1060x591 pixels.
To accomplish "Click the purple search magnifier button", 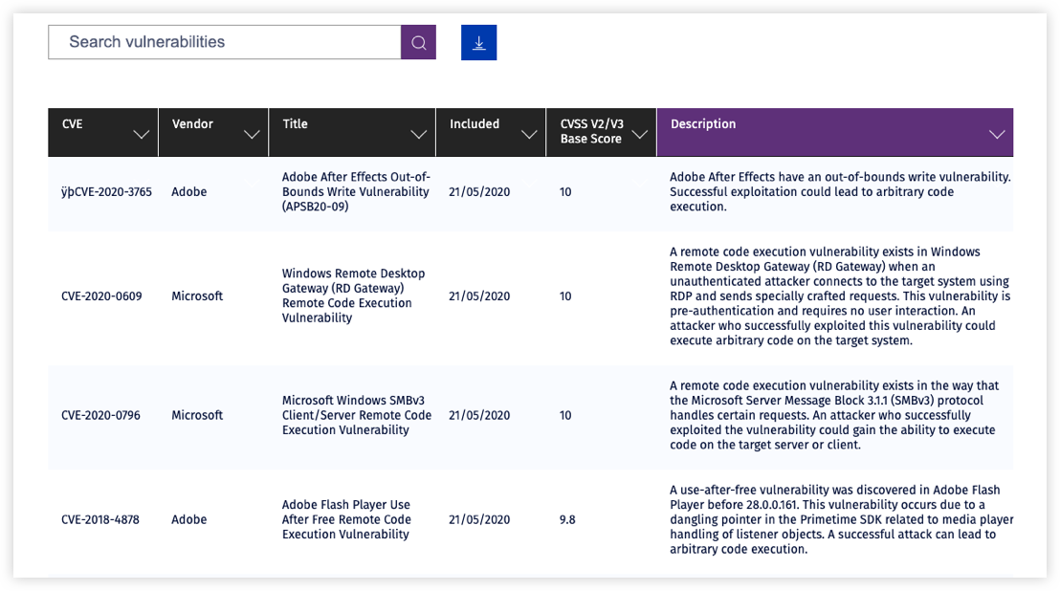I will (418, 42).
